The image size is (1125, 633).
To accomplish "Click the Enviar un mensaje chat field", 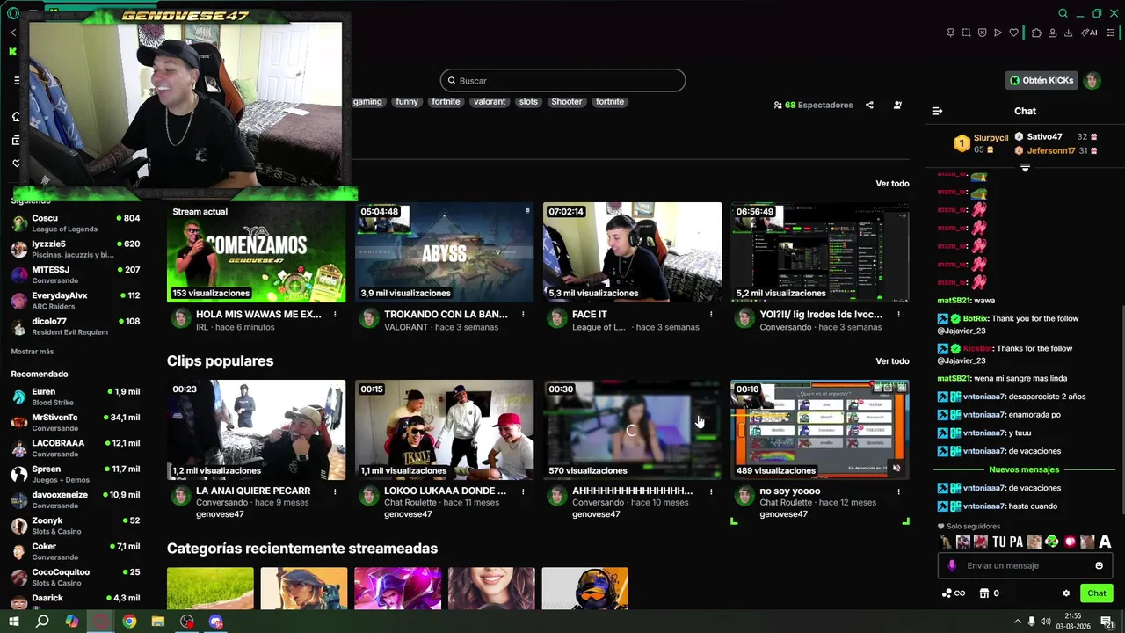I will click(1025, 565).
